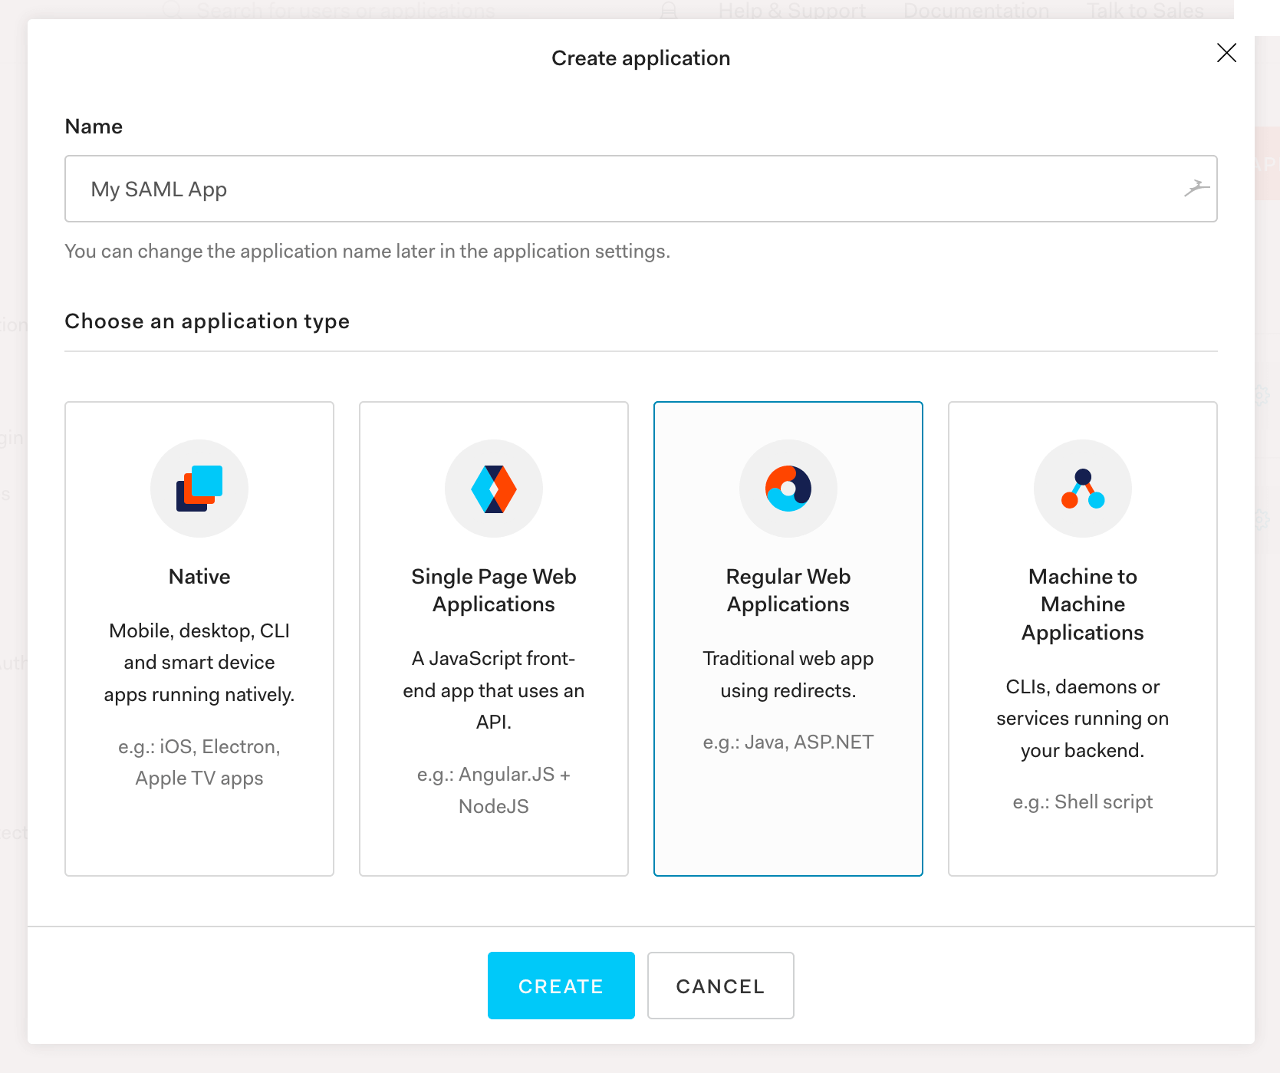Select the Native application type icon
1280x1073 pixels.
[x=199, y=489]
